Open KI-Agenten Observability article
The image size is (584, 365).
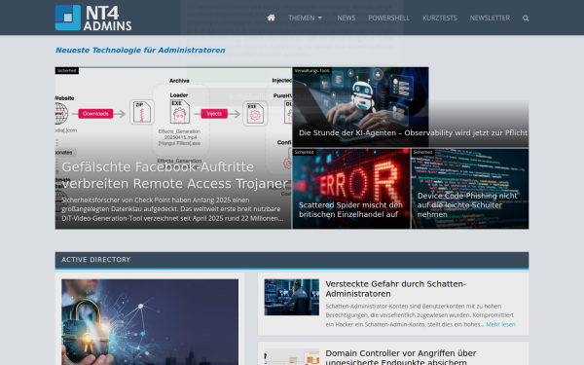tap(413, 132)
